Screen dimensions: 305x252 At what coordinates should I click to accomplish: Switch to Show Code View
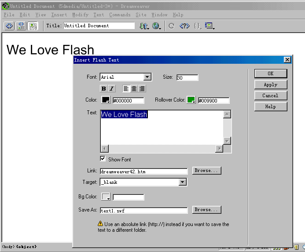click(x=9, y=26)
